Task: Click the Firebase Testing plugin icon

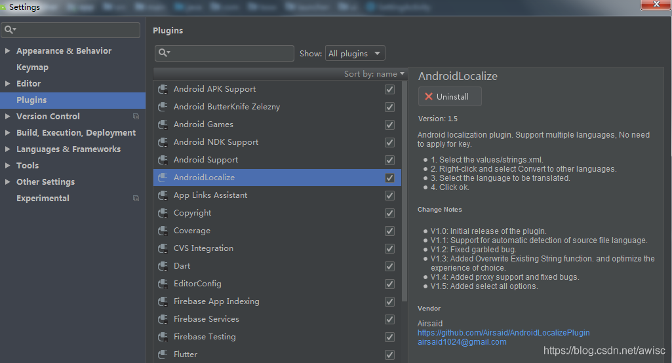Action: click(x=163, y=337)
